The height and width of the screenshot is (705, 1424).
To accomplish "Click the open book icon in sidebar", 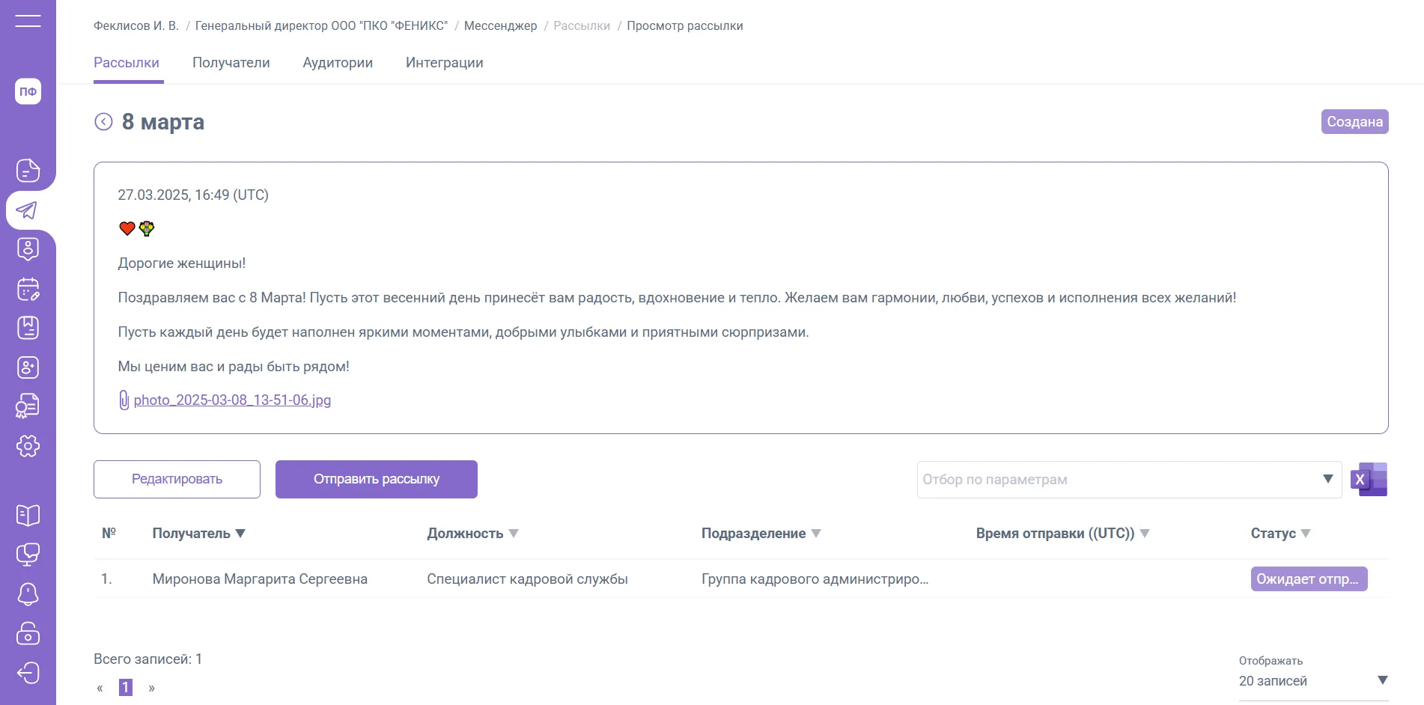I will click(28, 515).
